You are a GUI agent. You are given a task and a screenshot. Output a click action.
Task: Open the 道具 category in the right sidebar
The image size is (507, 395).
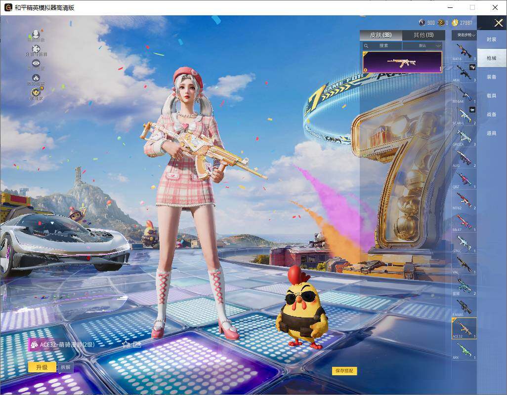(x=492, y=133)
